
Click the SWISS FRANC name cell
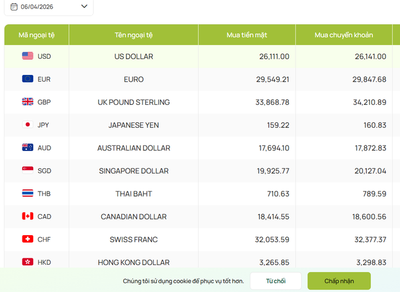coord(134,240)
